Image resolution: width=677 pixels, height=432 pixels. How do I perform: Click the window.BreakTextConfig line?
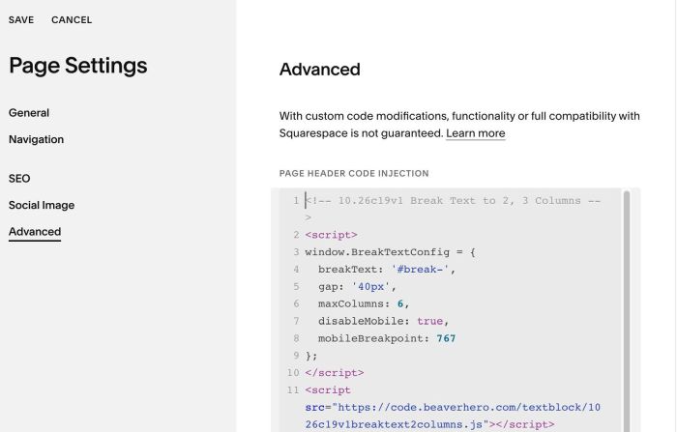point(391,252)
